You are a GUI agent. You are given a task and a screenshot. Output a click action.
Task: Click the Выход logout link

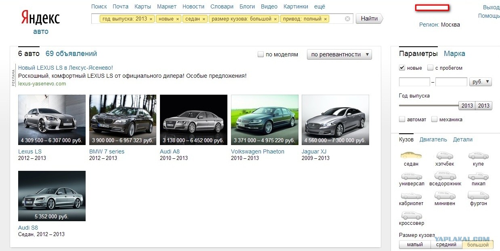pos(491,7)
